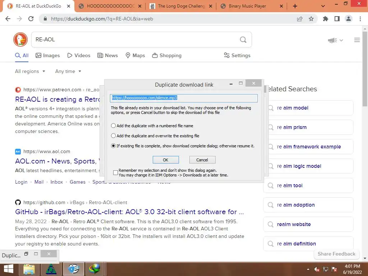Open the All regions dropdown
This screenshot has height=276, width=368.
tap(30, 72)
